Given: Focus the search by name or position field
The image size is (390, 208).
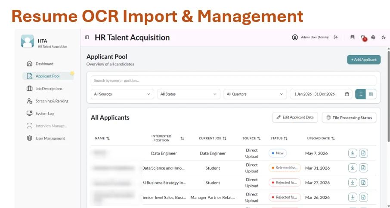Looking at the screenshot, I should click(x=233, y=81).
